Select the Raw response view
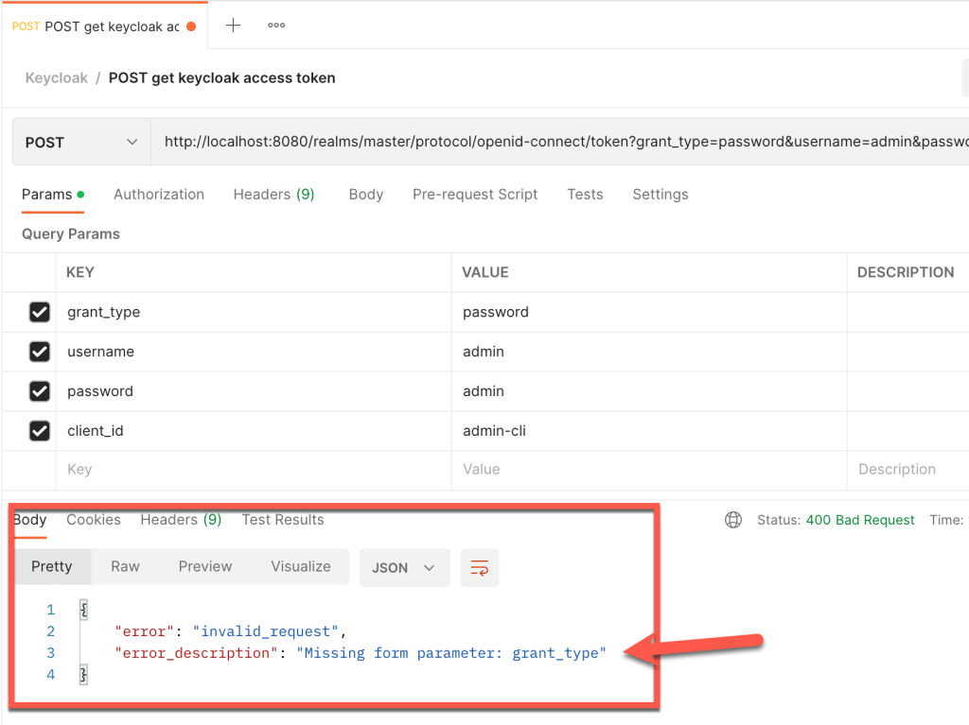This screenshot has width=969, height=725. coord(125,566)
